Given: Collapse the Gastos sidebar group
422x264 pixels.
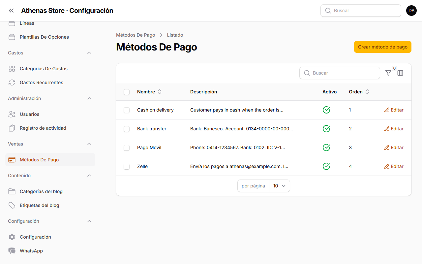Looking at the screenshot, I should [x=89, y=53].
